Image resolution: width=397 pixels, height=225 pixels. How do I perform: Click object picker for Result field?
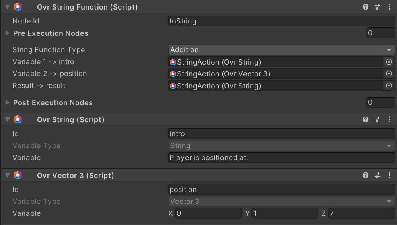[389, 86]
